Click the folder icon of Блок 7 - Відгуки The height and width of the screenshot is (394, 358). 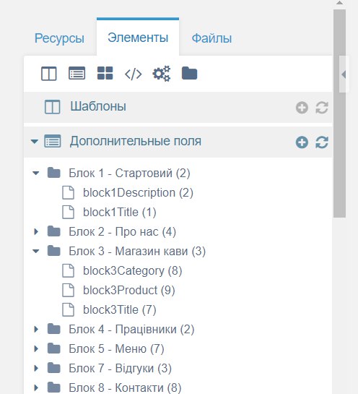point(54,368)
